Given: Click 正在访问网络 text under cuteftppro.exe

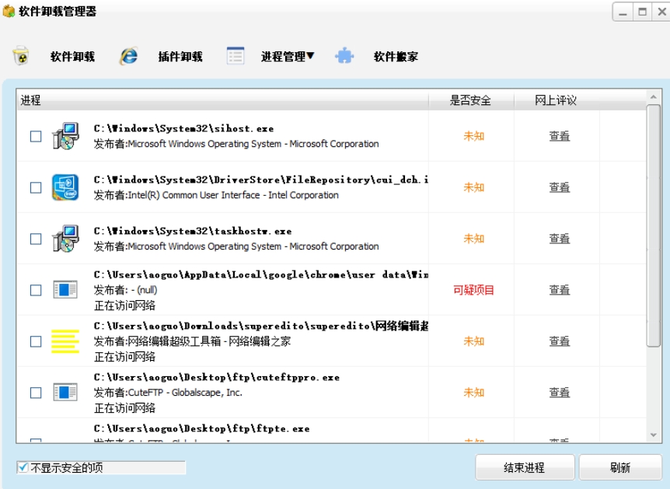Looking at the screenshot, I should [124, 408].
